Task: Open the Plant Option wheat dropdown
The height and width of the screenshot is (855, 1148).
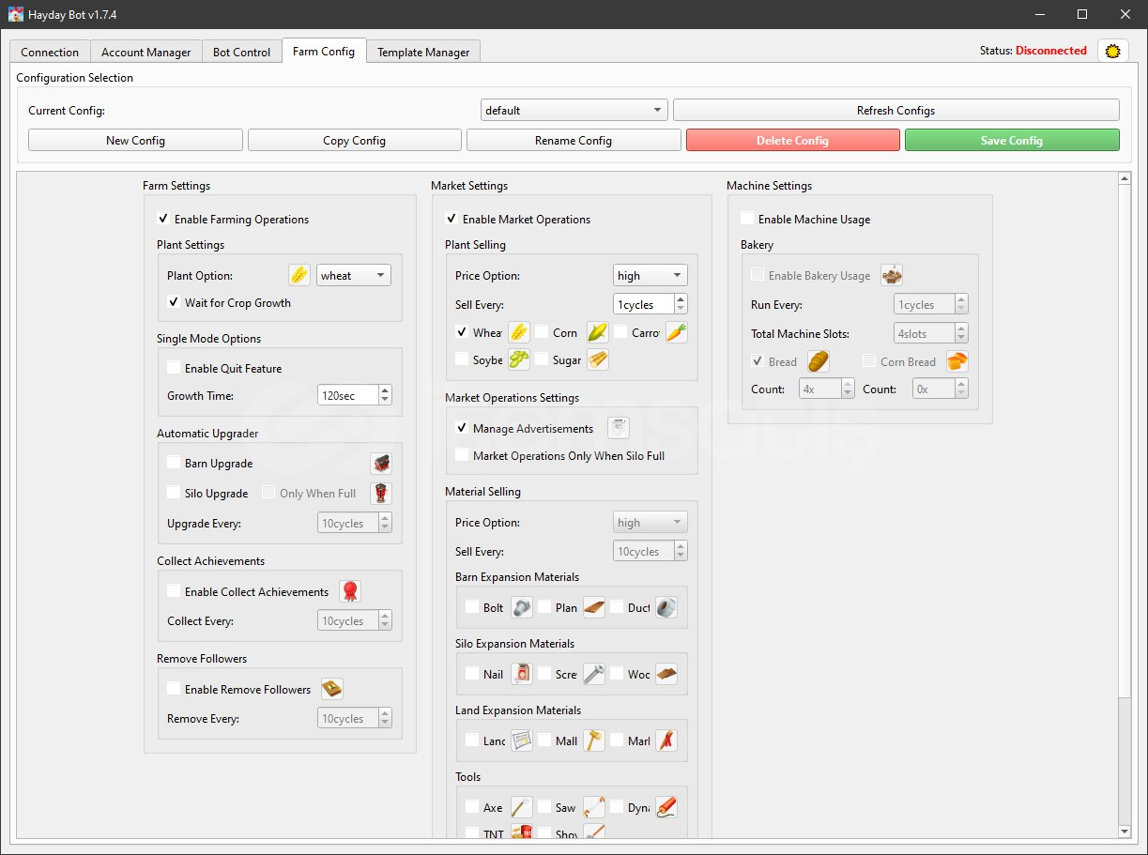Action: [x=354, y=275]
